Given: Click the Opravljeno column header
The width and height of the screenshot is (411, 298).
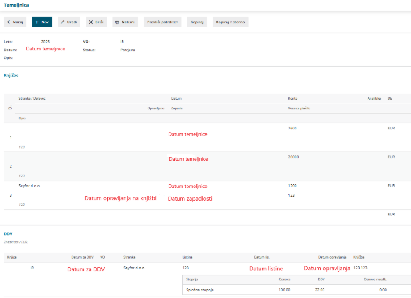Looking at the screenshot, I should (156, 108).
